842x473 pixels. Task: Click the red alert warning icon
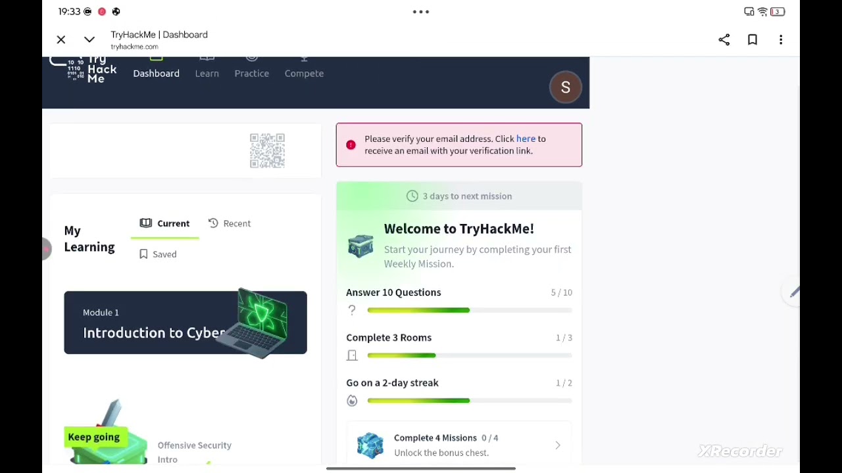click(351, 145)
